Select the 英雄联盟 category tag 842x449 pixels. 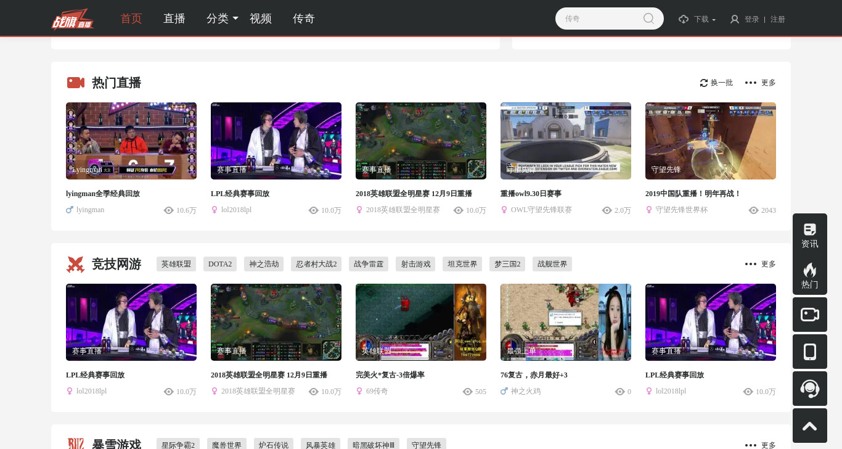[176, 264]
